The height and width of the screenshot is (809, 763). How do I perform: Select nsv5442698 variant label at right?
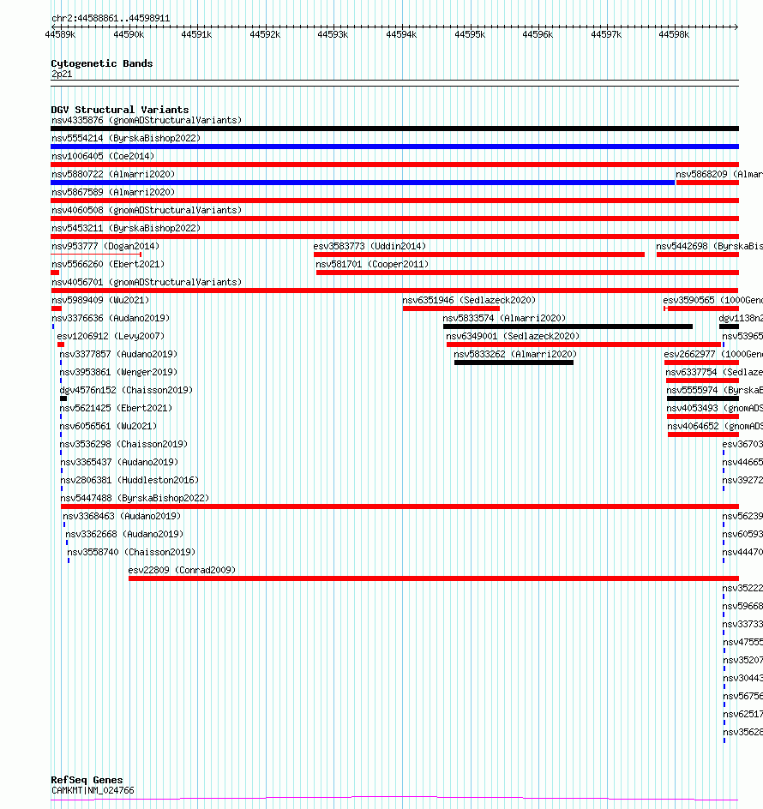709,246
